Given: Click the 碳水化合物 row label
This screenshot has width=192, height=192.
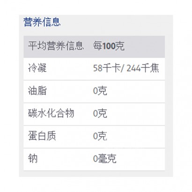Looking at the screenshot, I should pyautogui.click(x=51, y=113).
